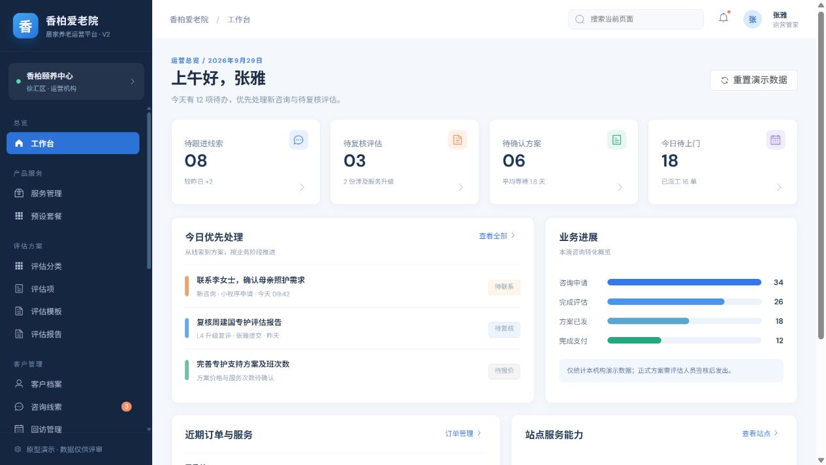Click the 完成评估 progress bar
This screenshot has width=826, height=465.
click(684, 302)
